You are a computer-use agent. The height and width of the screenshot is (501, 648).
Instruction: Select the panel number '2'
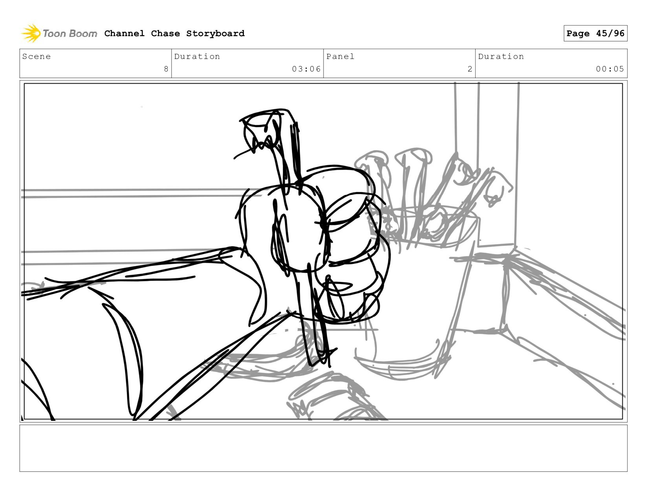tap(470, 69)
